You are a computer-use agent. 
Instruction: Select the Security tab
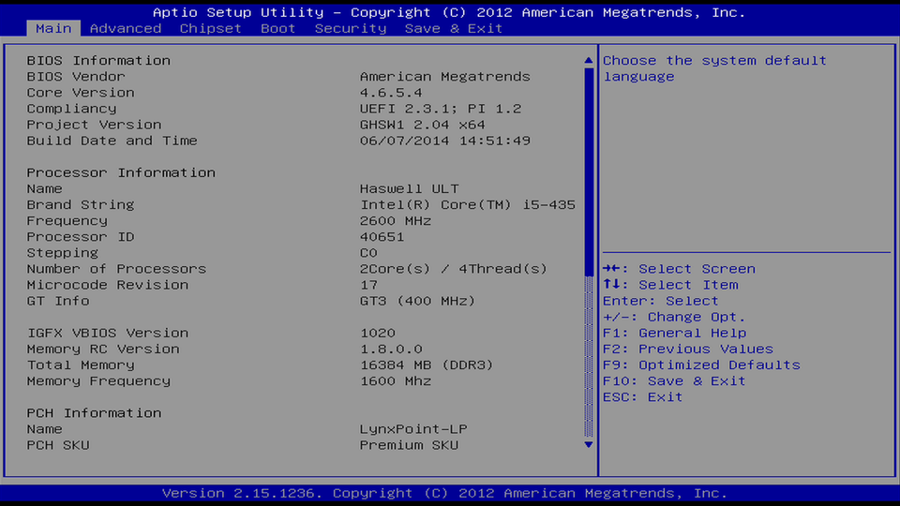click(350, 28)
